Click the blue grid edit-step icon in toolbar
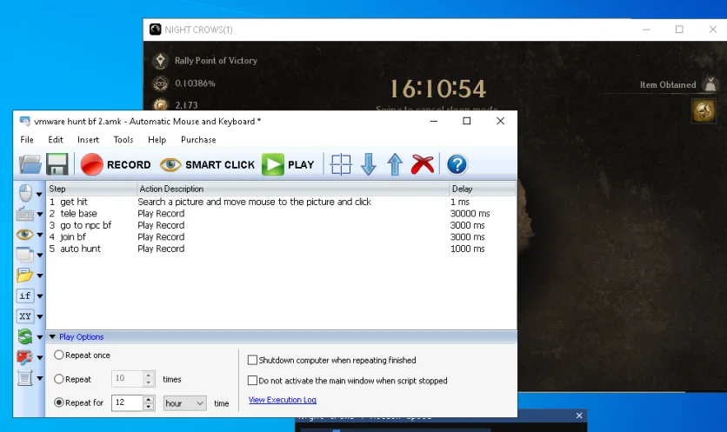The height and width of the screenshot is (432, 727). 341,164
